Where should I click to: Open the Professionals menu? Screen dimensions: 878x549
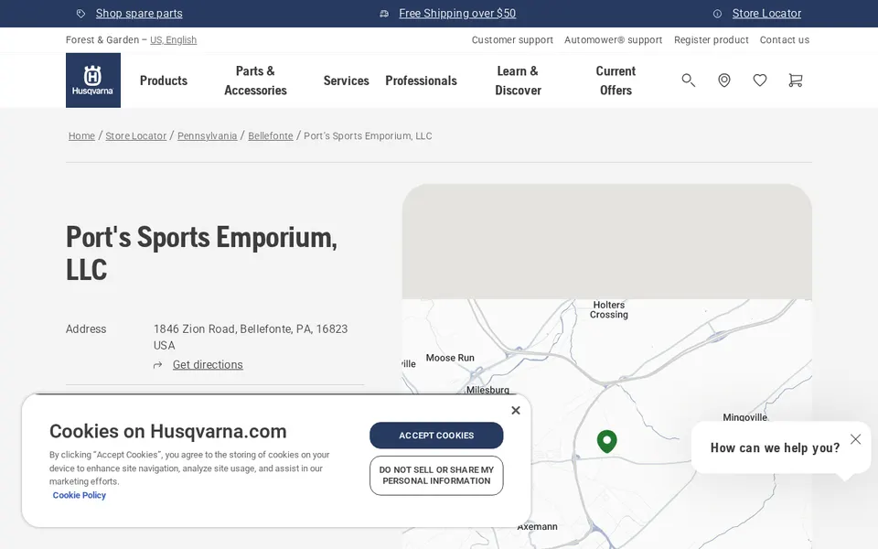coord(421,81)
